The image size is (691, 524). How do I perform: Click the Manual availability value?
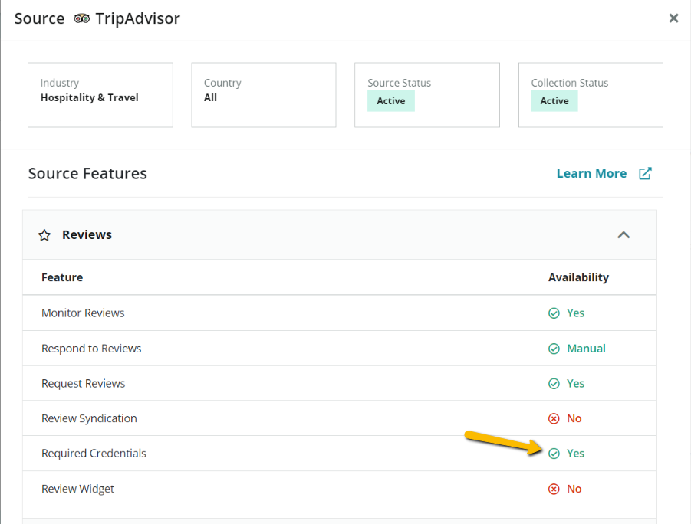(586, 349)
